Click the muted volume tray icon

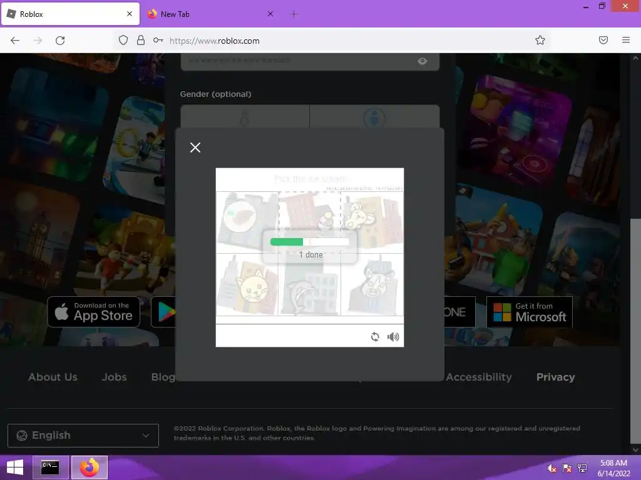tap(552, 468)
